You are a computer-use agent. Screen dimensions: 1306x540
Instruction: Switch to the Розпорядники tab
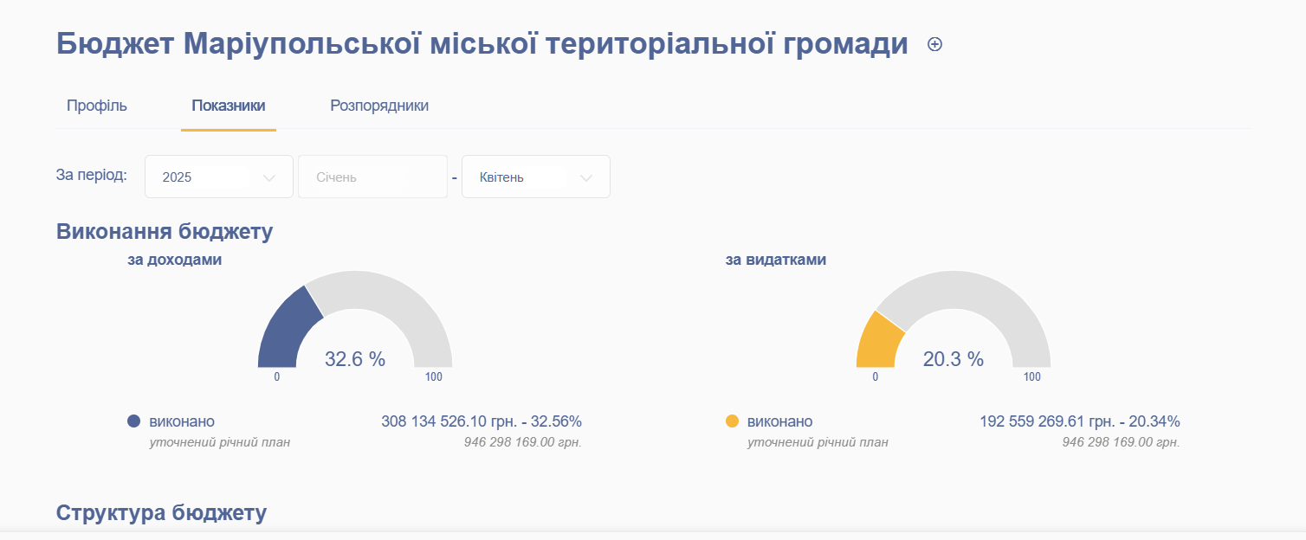click(x=379, y=106)
